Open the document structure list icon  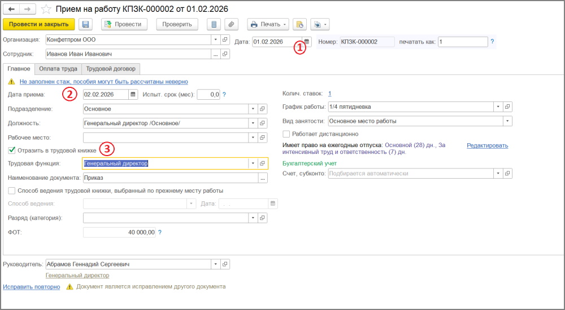point(214,24)
